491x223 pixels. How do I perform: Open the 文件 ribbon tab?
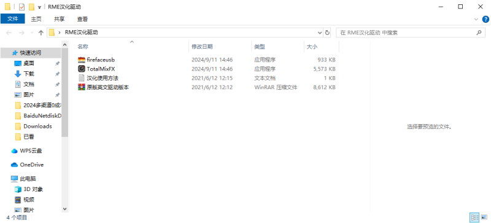point(12,19)
